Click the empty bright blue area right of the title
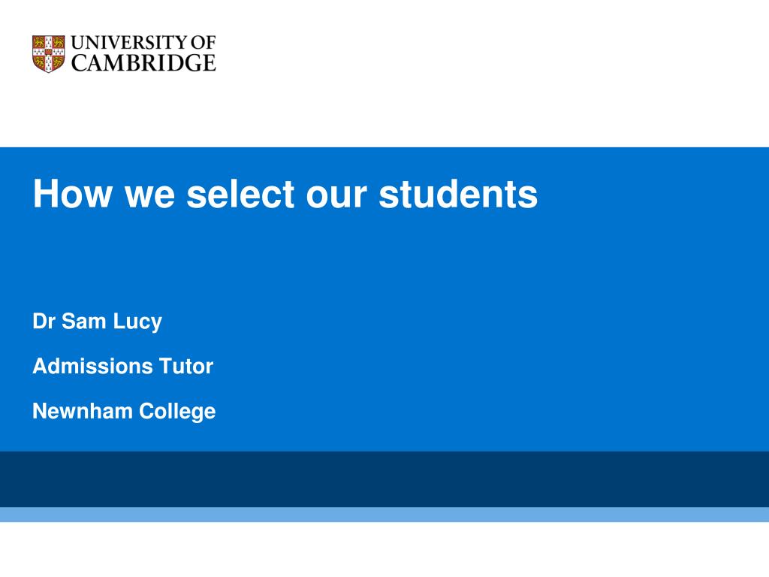This screenshot has height=577, width=769. (x=653, y=194)
